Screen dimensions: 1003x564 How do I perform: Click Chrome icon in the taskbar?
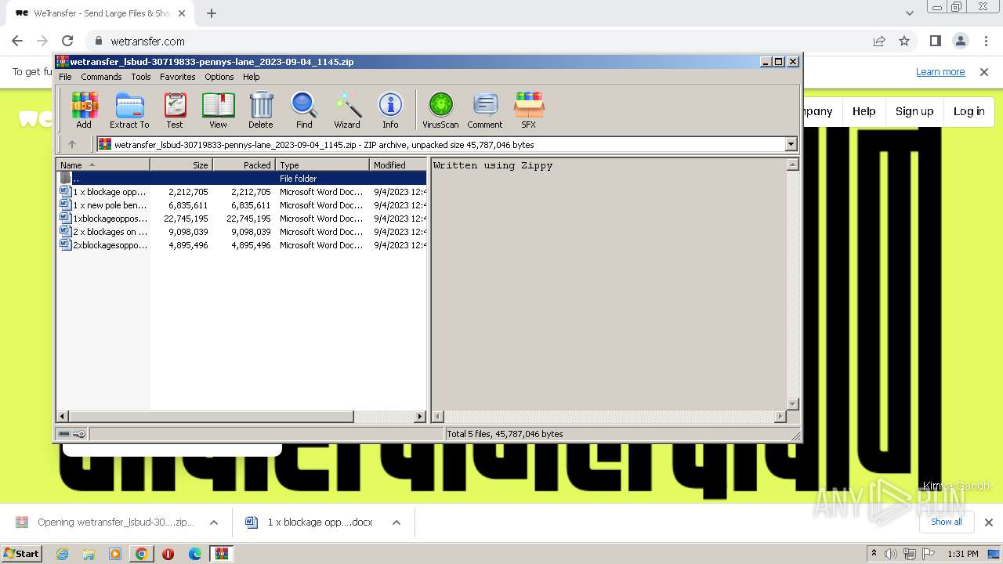click(x=142, y=554)
